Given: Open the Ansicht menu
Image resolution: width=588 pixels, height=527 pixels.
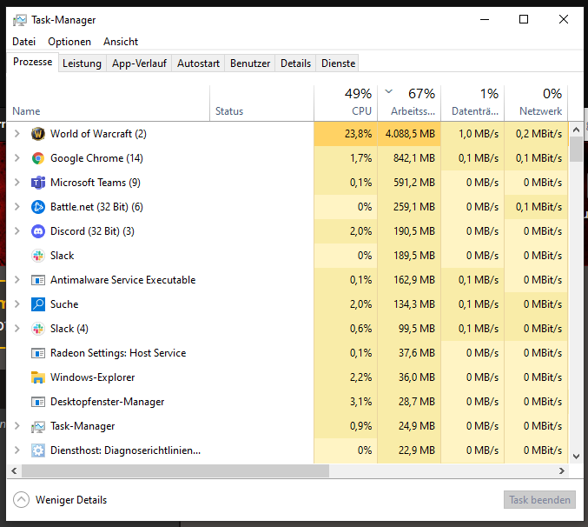Looking at the screenshot, I should tap(121, 42).
